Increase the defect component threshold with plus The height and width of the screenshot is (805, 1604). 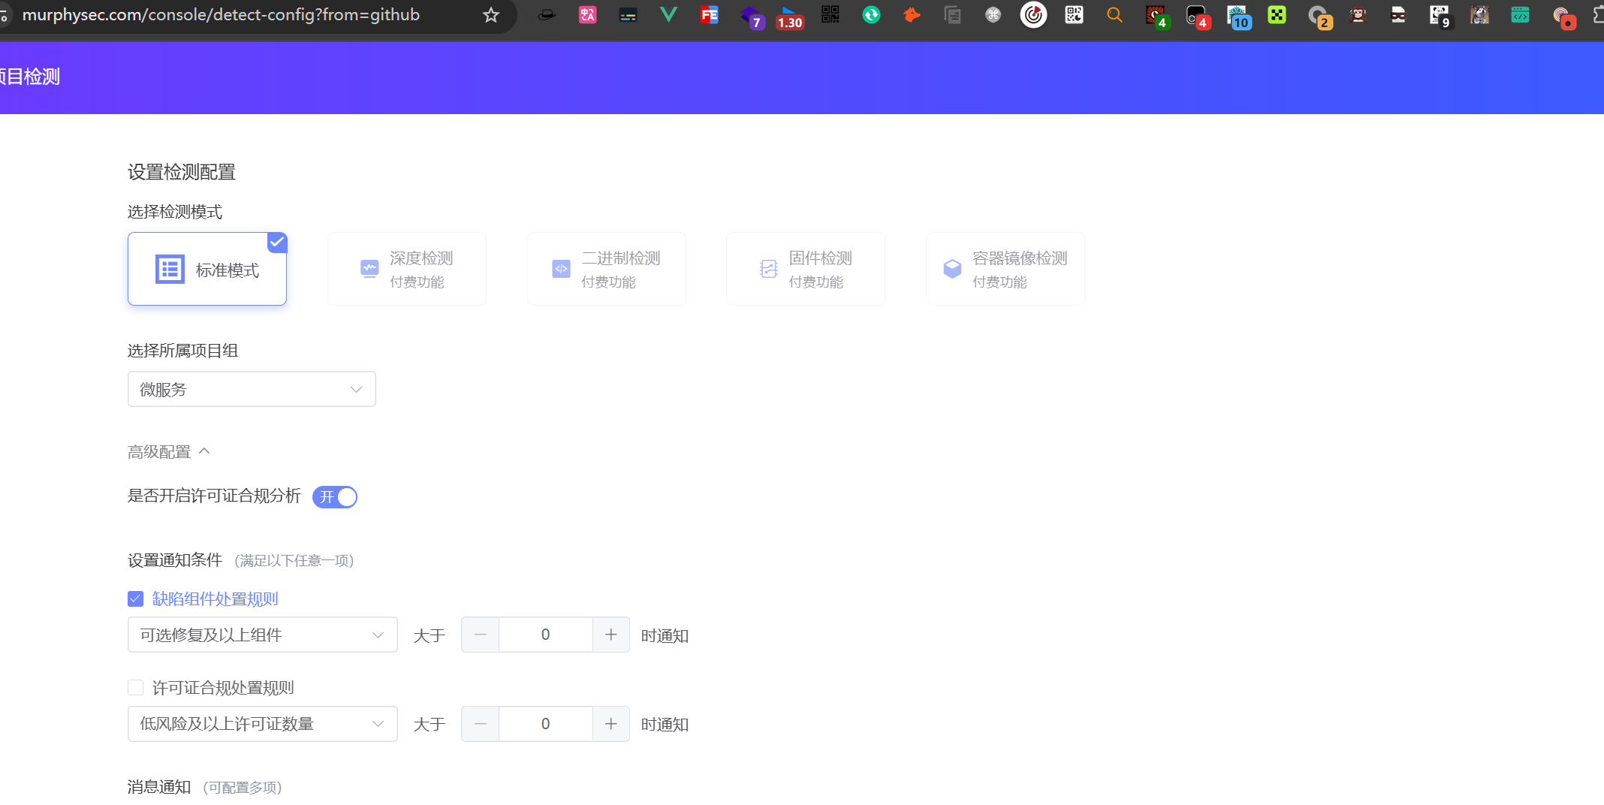click(x=611, y=635)
